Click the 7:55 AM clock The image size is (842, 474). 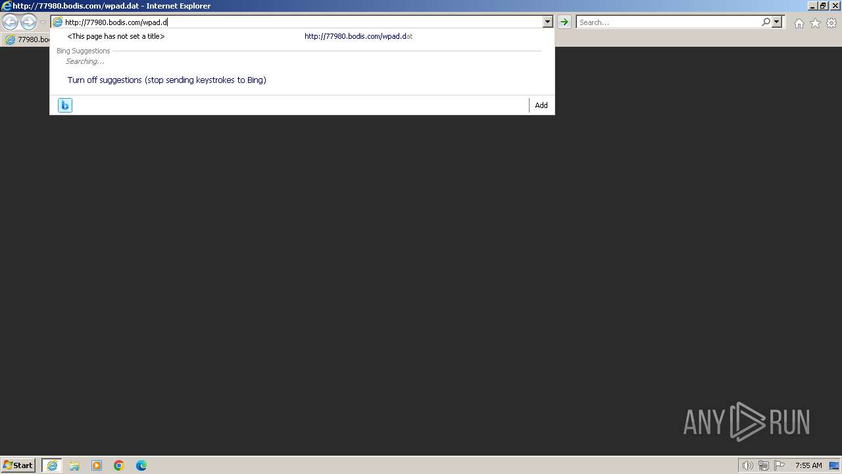point(808,465)
